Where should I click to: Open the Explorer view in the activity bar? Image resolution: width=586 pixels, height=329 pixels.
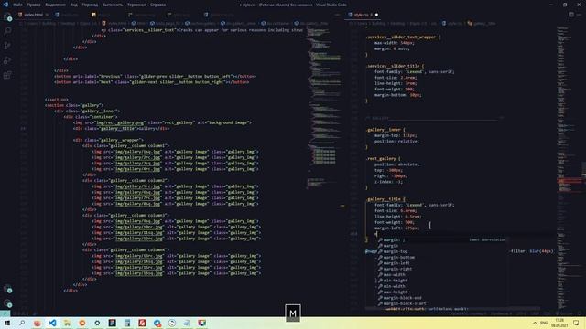click(x=7, y=17)
